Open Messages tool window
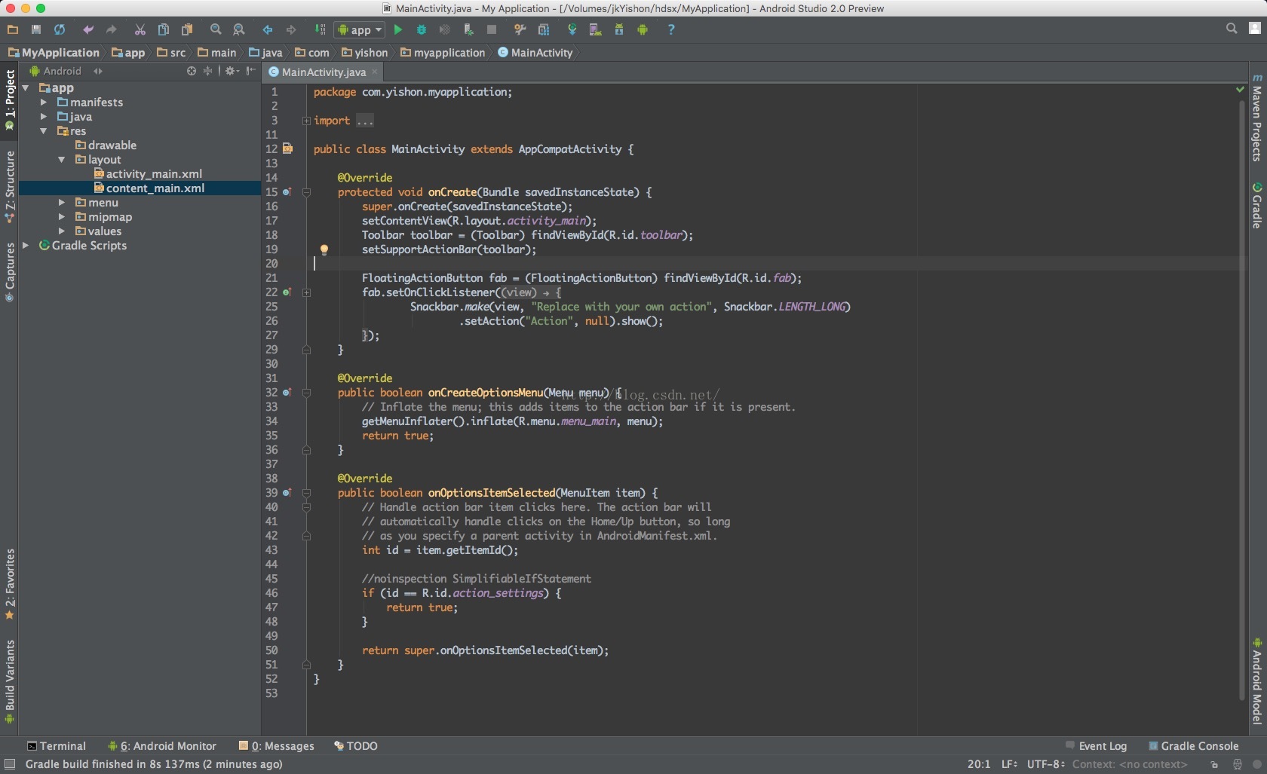The image size is (1267, 774). pos(277,746)
